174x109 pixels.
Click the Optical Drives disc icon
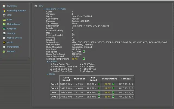tap(4, 38)
